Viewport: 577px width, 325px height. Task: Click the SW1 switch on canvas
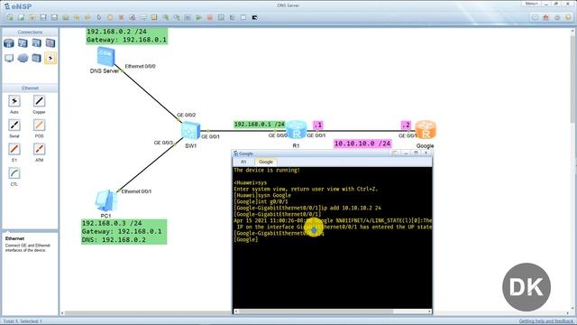(190, 130)
